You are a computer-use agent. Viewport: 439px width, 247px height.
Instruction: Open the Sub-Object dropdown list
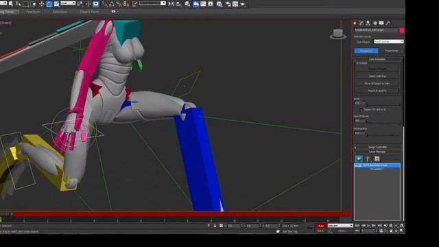pos(389,41)
